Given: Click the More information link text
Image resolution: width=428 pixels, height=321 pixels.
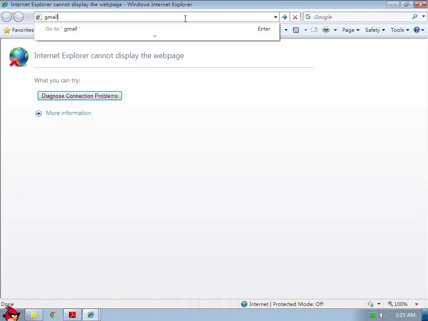Looking at the screenshot, I should [69, 113].
